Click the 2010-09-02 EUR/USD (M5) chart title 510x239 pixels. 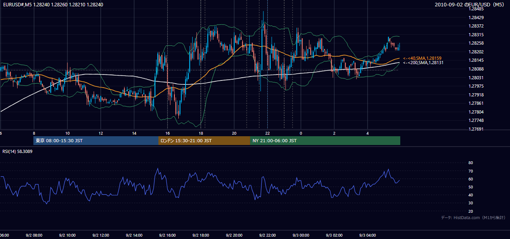(470, 5)
